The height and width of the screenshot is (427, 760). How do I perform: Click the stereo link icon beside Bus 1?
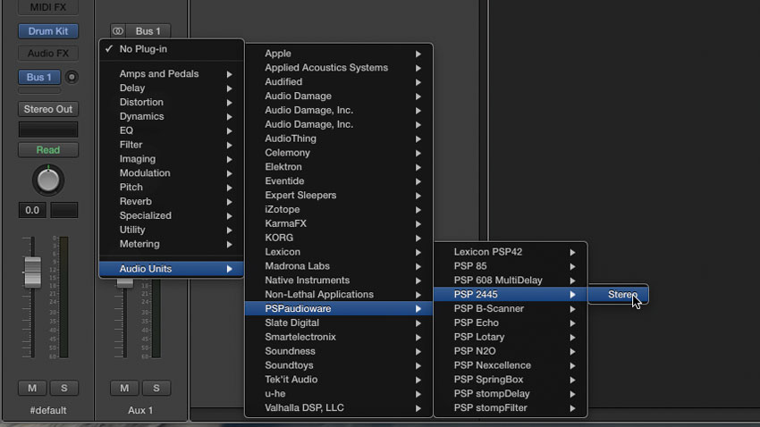pyautogui.click(x=118, y=31)
